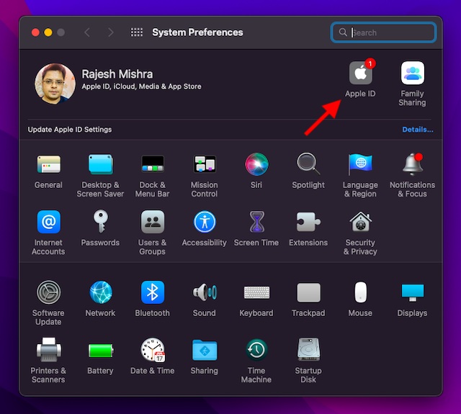Click the magnifier icon in search box
Image resolution: width=461 pixels, height=414 pixels.
tap(343, 32)
